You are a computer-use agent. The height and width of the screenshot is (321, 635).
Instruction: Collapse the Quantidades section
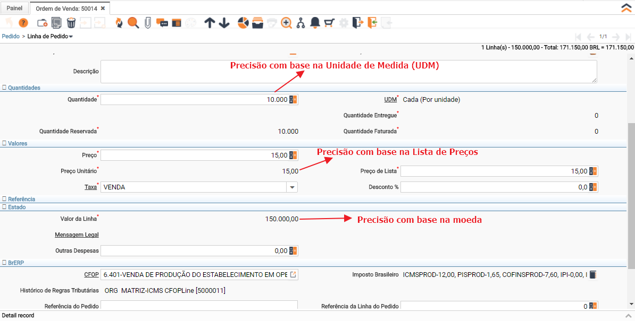(x=4, y=88)
